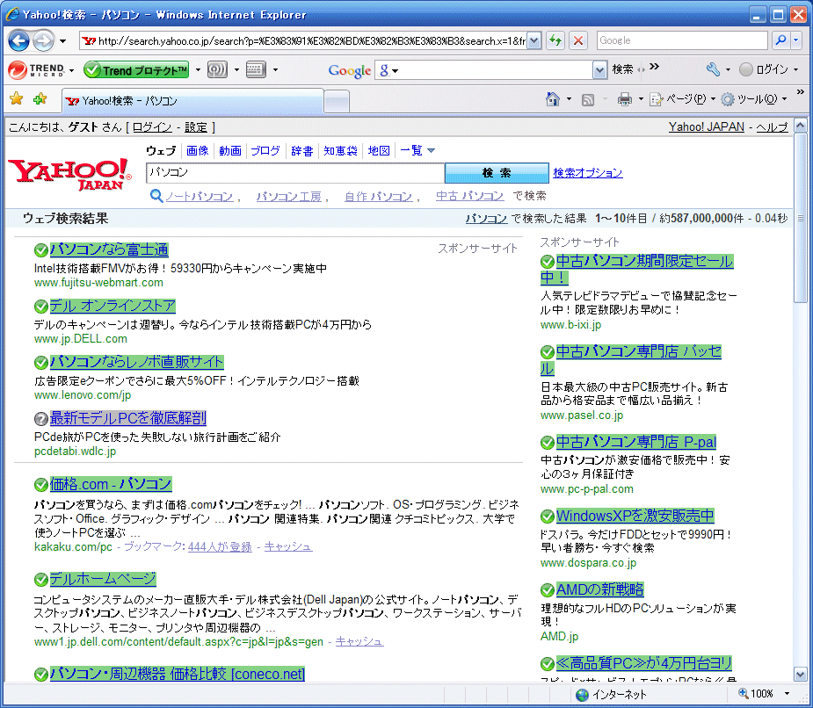Click the Yahoo!検索 - パソコン browser tab

click(192, 100)
